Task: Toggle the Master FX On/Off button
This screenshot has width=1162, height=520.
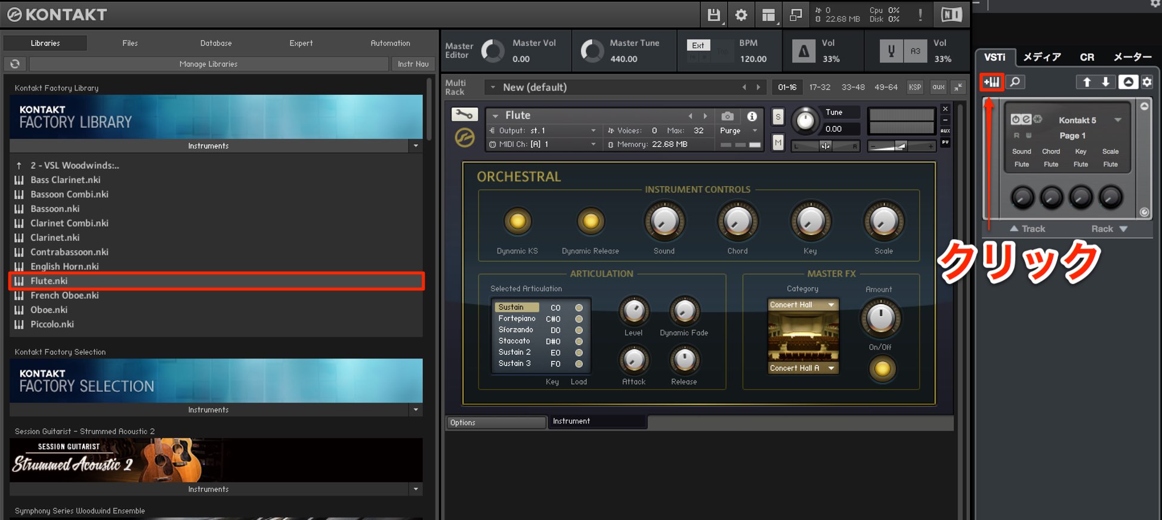Action: coord(882,369)
